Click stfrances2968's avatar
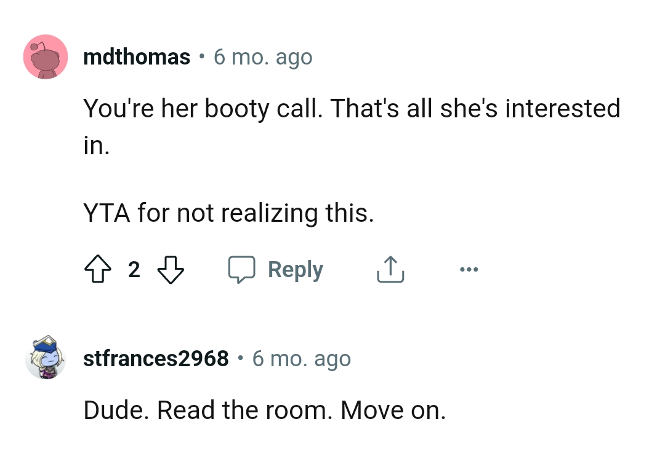The image size is (665, 451). 46,358
